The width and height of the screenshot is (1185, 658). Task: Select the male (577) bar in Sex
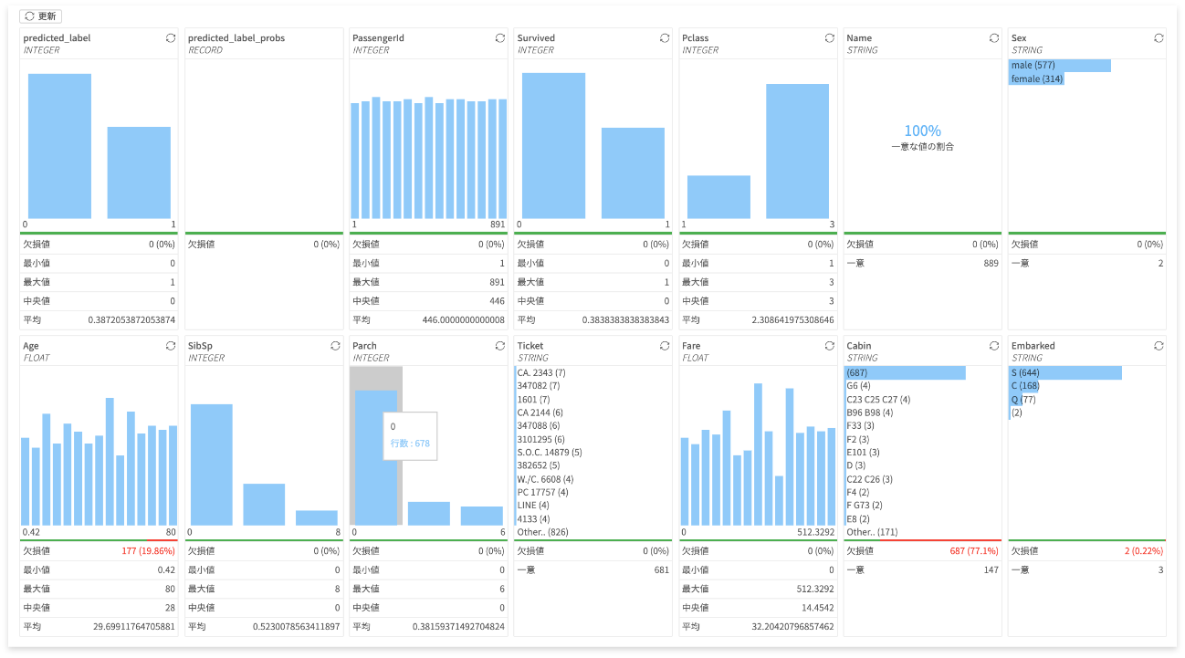tap(1059, 66)
